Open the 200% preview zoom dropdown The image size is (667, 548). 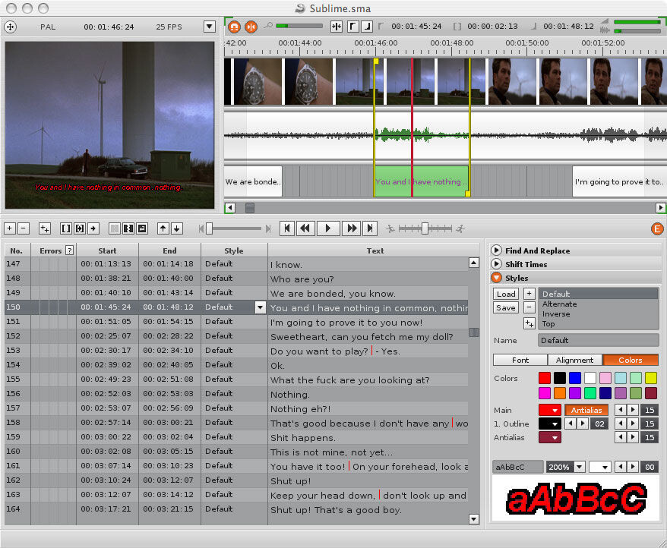579,467
